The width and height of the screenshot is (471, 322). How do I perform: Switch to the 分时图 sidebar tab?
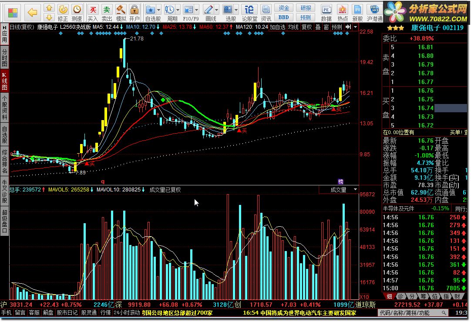[4, 57]
